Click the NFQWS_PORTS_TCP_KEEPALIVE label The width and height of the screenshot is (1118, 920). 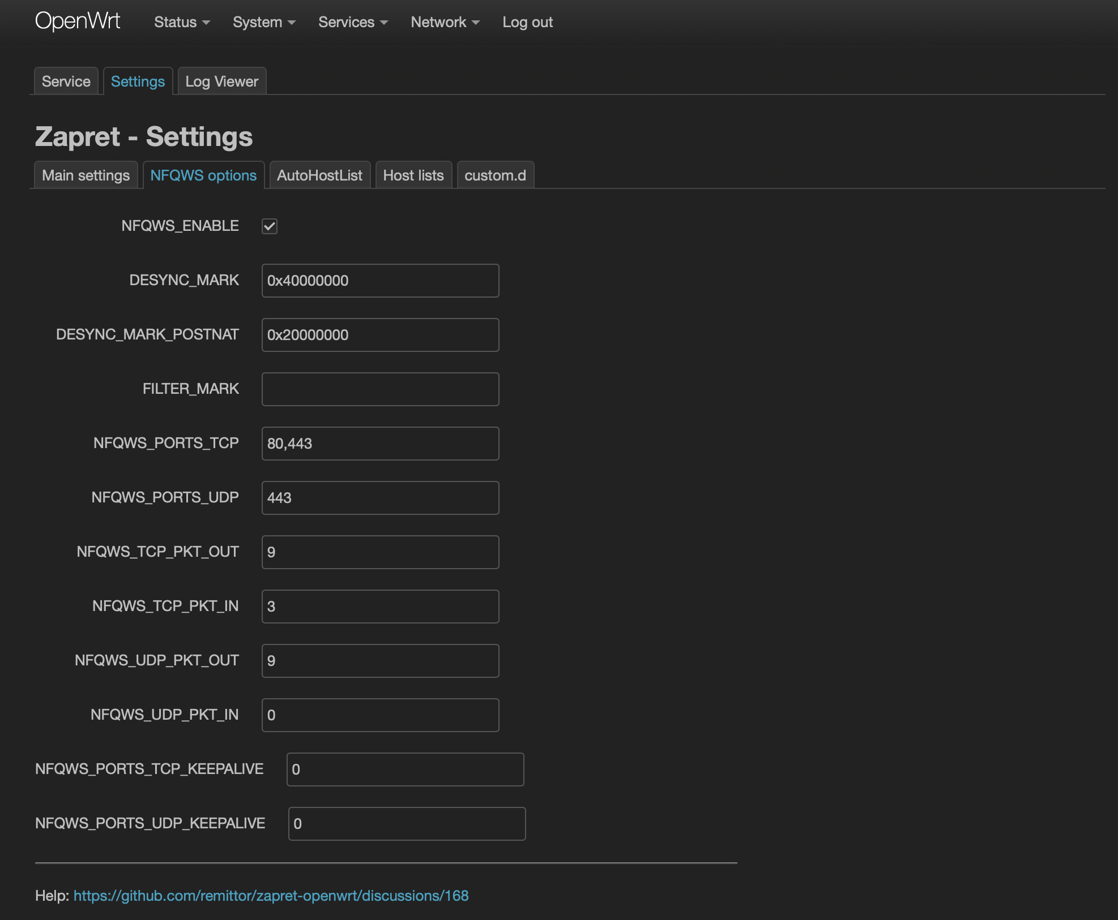click(150, 769)
